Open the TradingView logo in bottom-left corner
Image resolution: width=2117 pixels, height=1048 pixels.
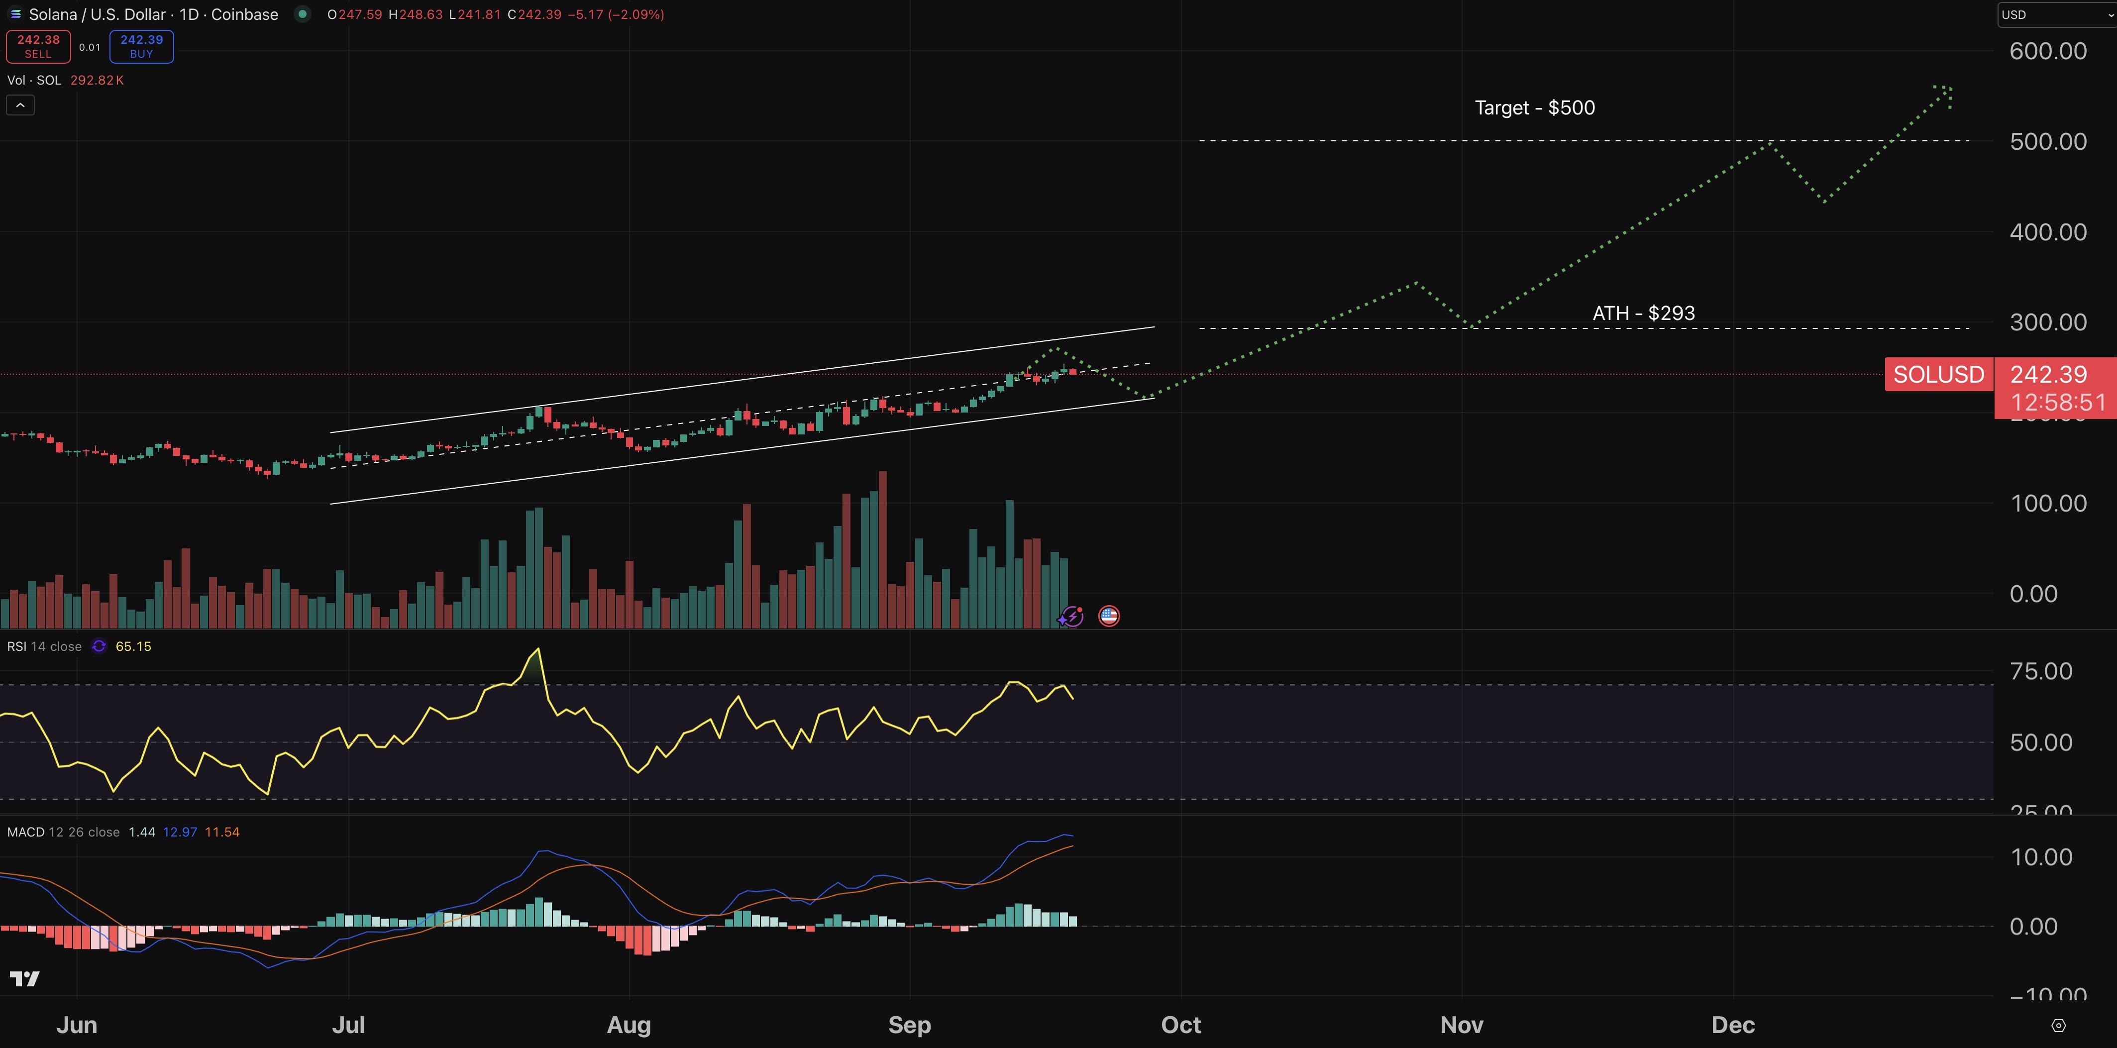25,978
